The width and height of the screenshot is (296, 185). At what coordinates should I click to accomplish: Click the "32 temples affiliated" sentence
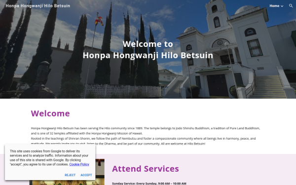click(x=87, y=133)
